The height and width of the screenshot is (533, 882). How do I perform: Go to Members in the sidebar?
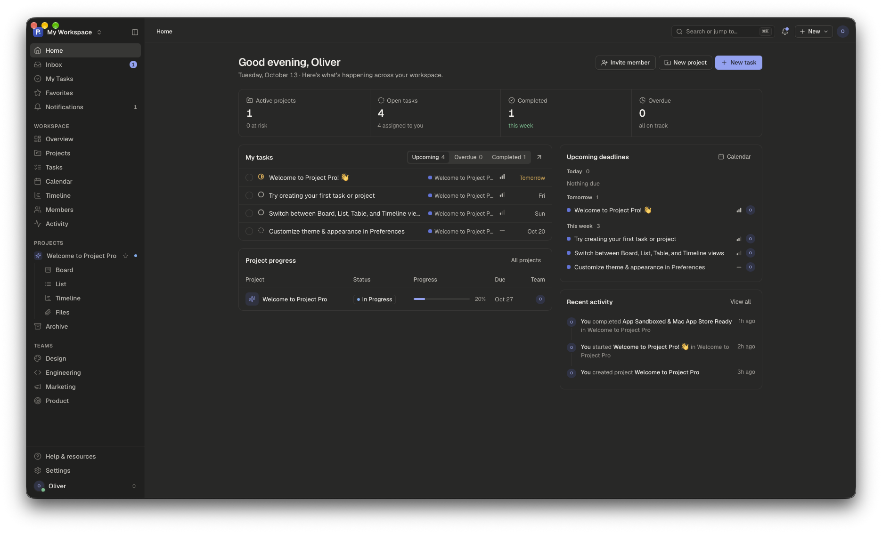tap(85, 210)
